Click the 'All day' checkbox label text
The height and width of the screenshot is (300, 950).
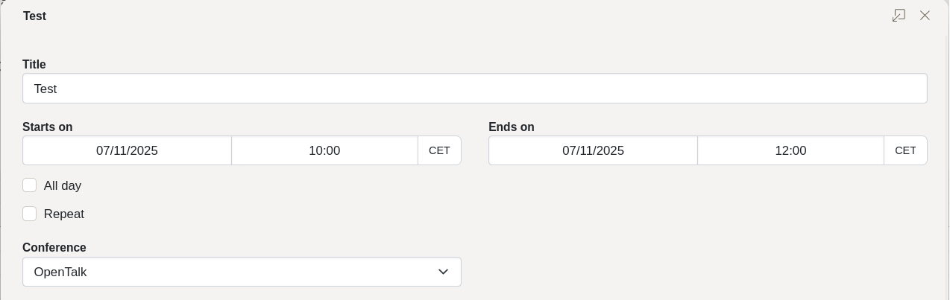pyautogui.click(x=63, y=185)
